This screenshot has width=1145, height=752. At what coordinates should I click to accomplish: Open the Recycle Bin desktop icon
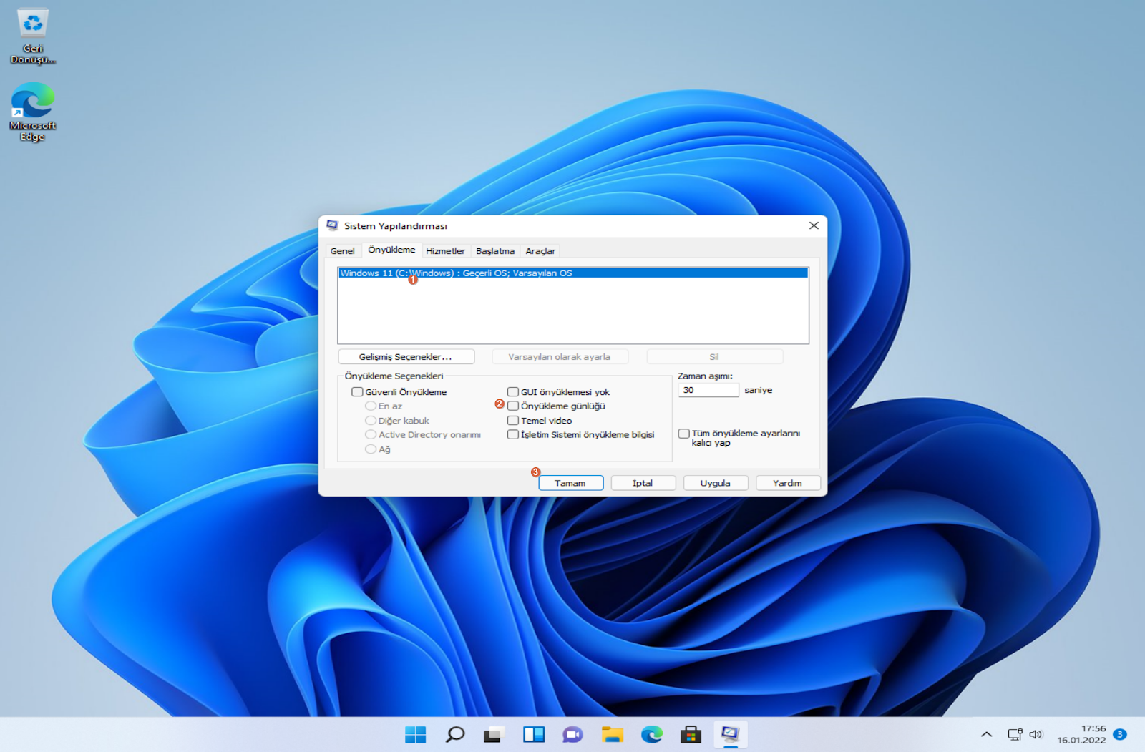pyautogui.click(x=33, y=36)
